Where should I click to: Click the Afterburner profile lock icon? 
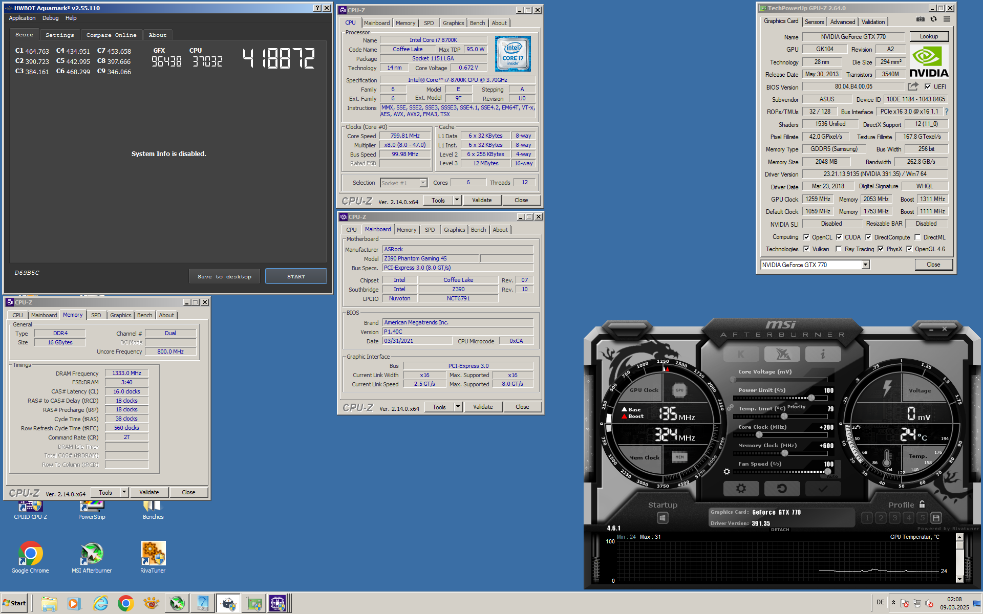tap(922, 504)
